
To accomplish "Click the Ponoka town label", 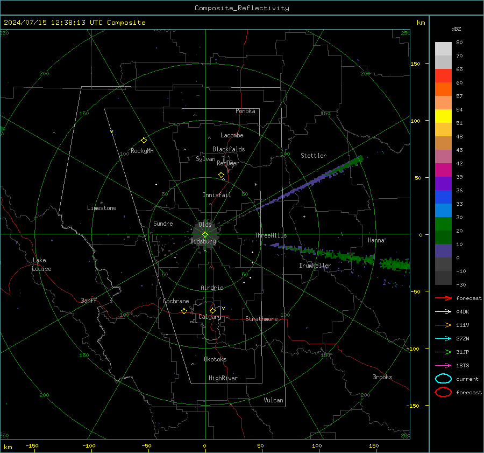I will pos(245,111).
